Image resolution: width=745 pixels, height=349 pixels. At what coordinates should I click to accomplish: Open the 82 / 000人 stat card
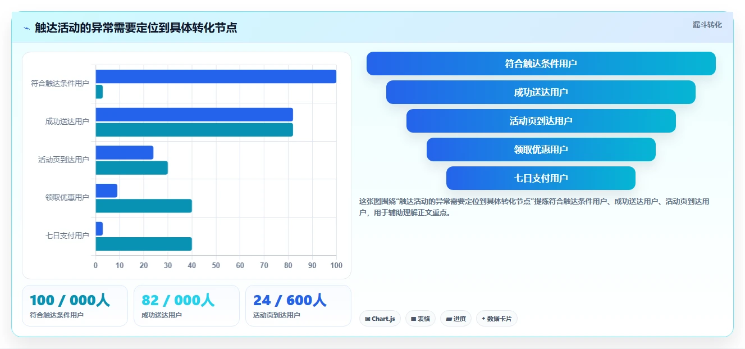click(186, 306)
